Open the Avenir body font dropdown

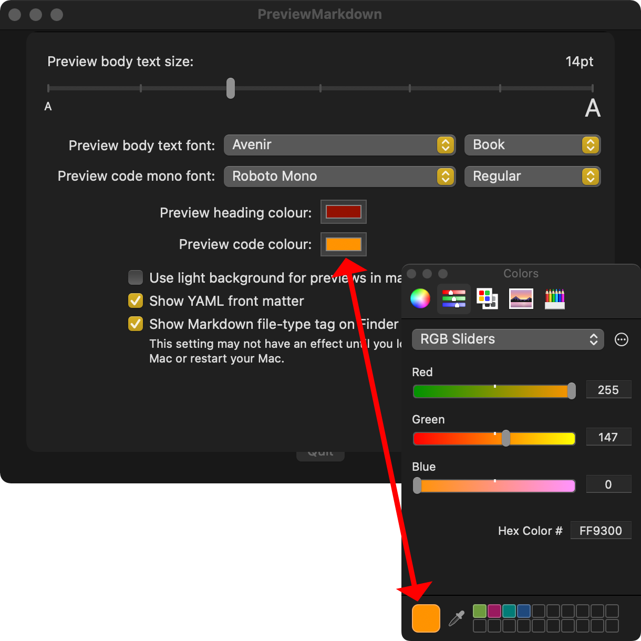339,145
